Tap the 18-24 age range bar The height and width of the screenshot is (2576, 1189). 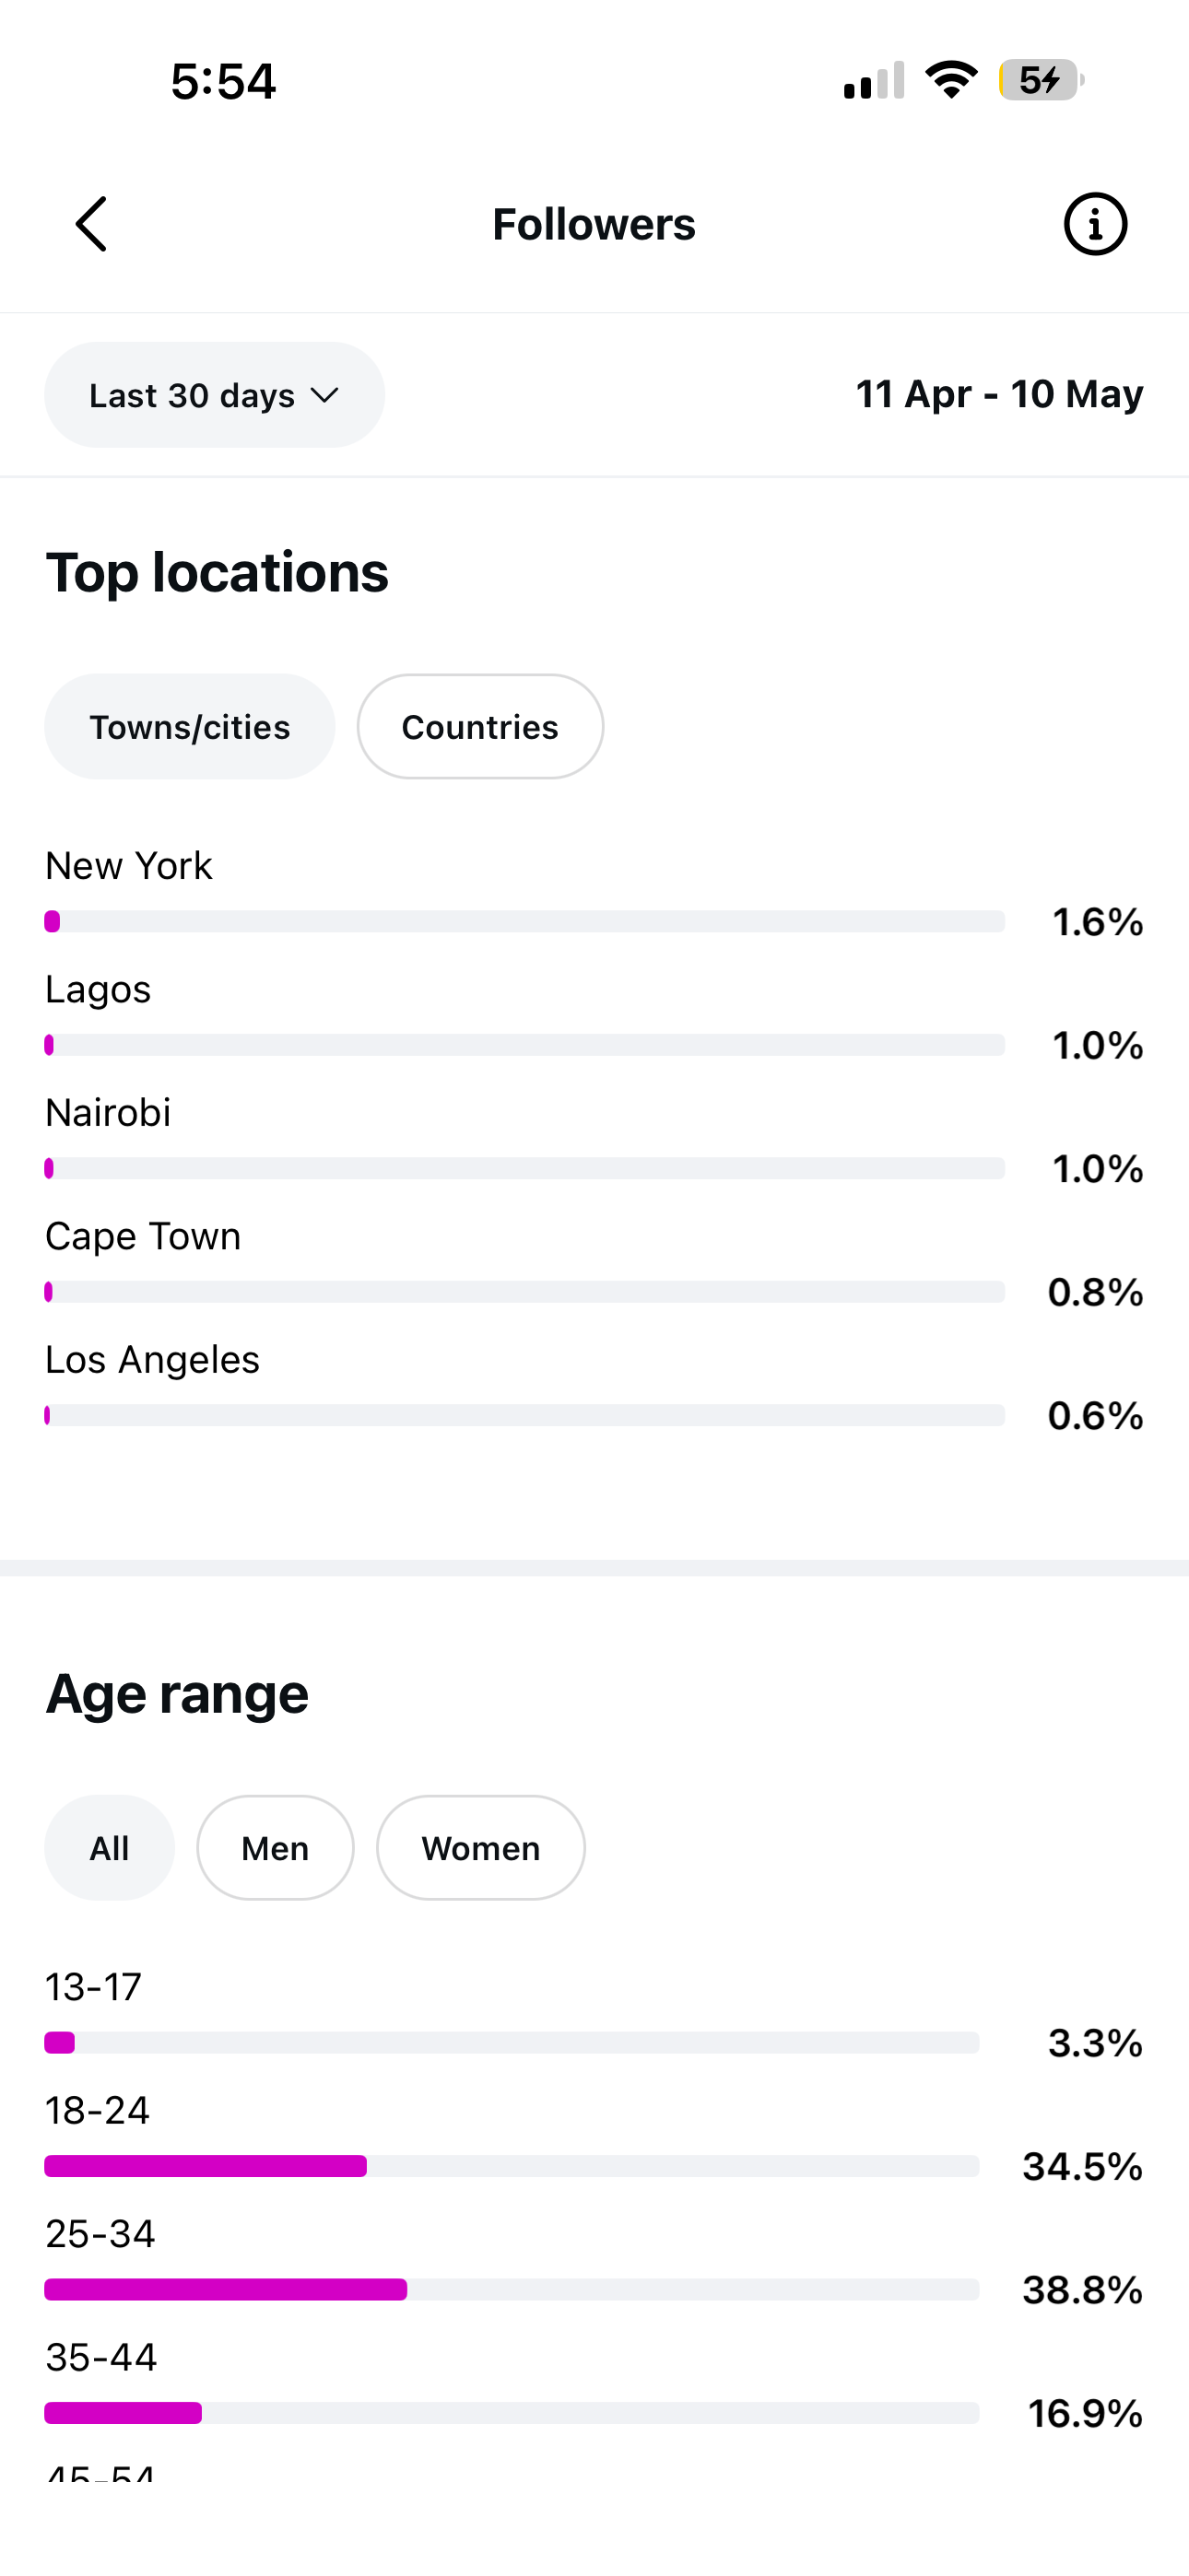click(x=512, y=2166)
